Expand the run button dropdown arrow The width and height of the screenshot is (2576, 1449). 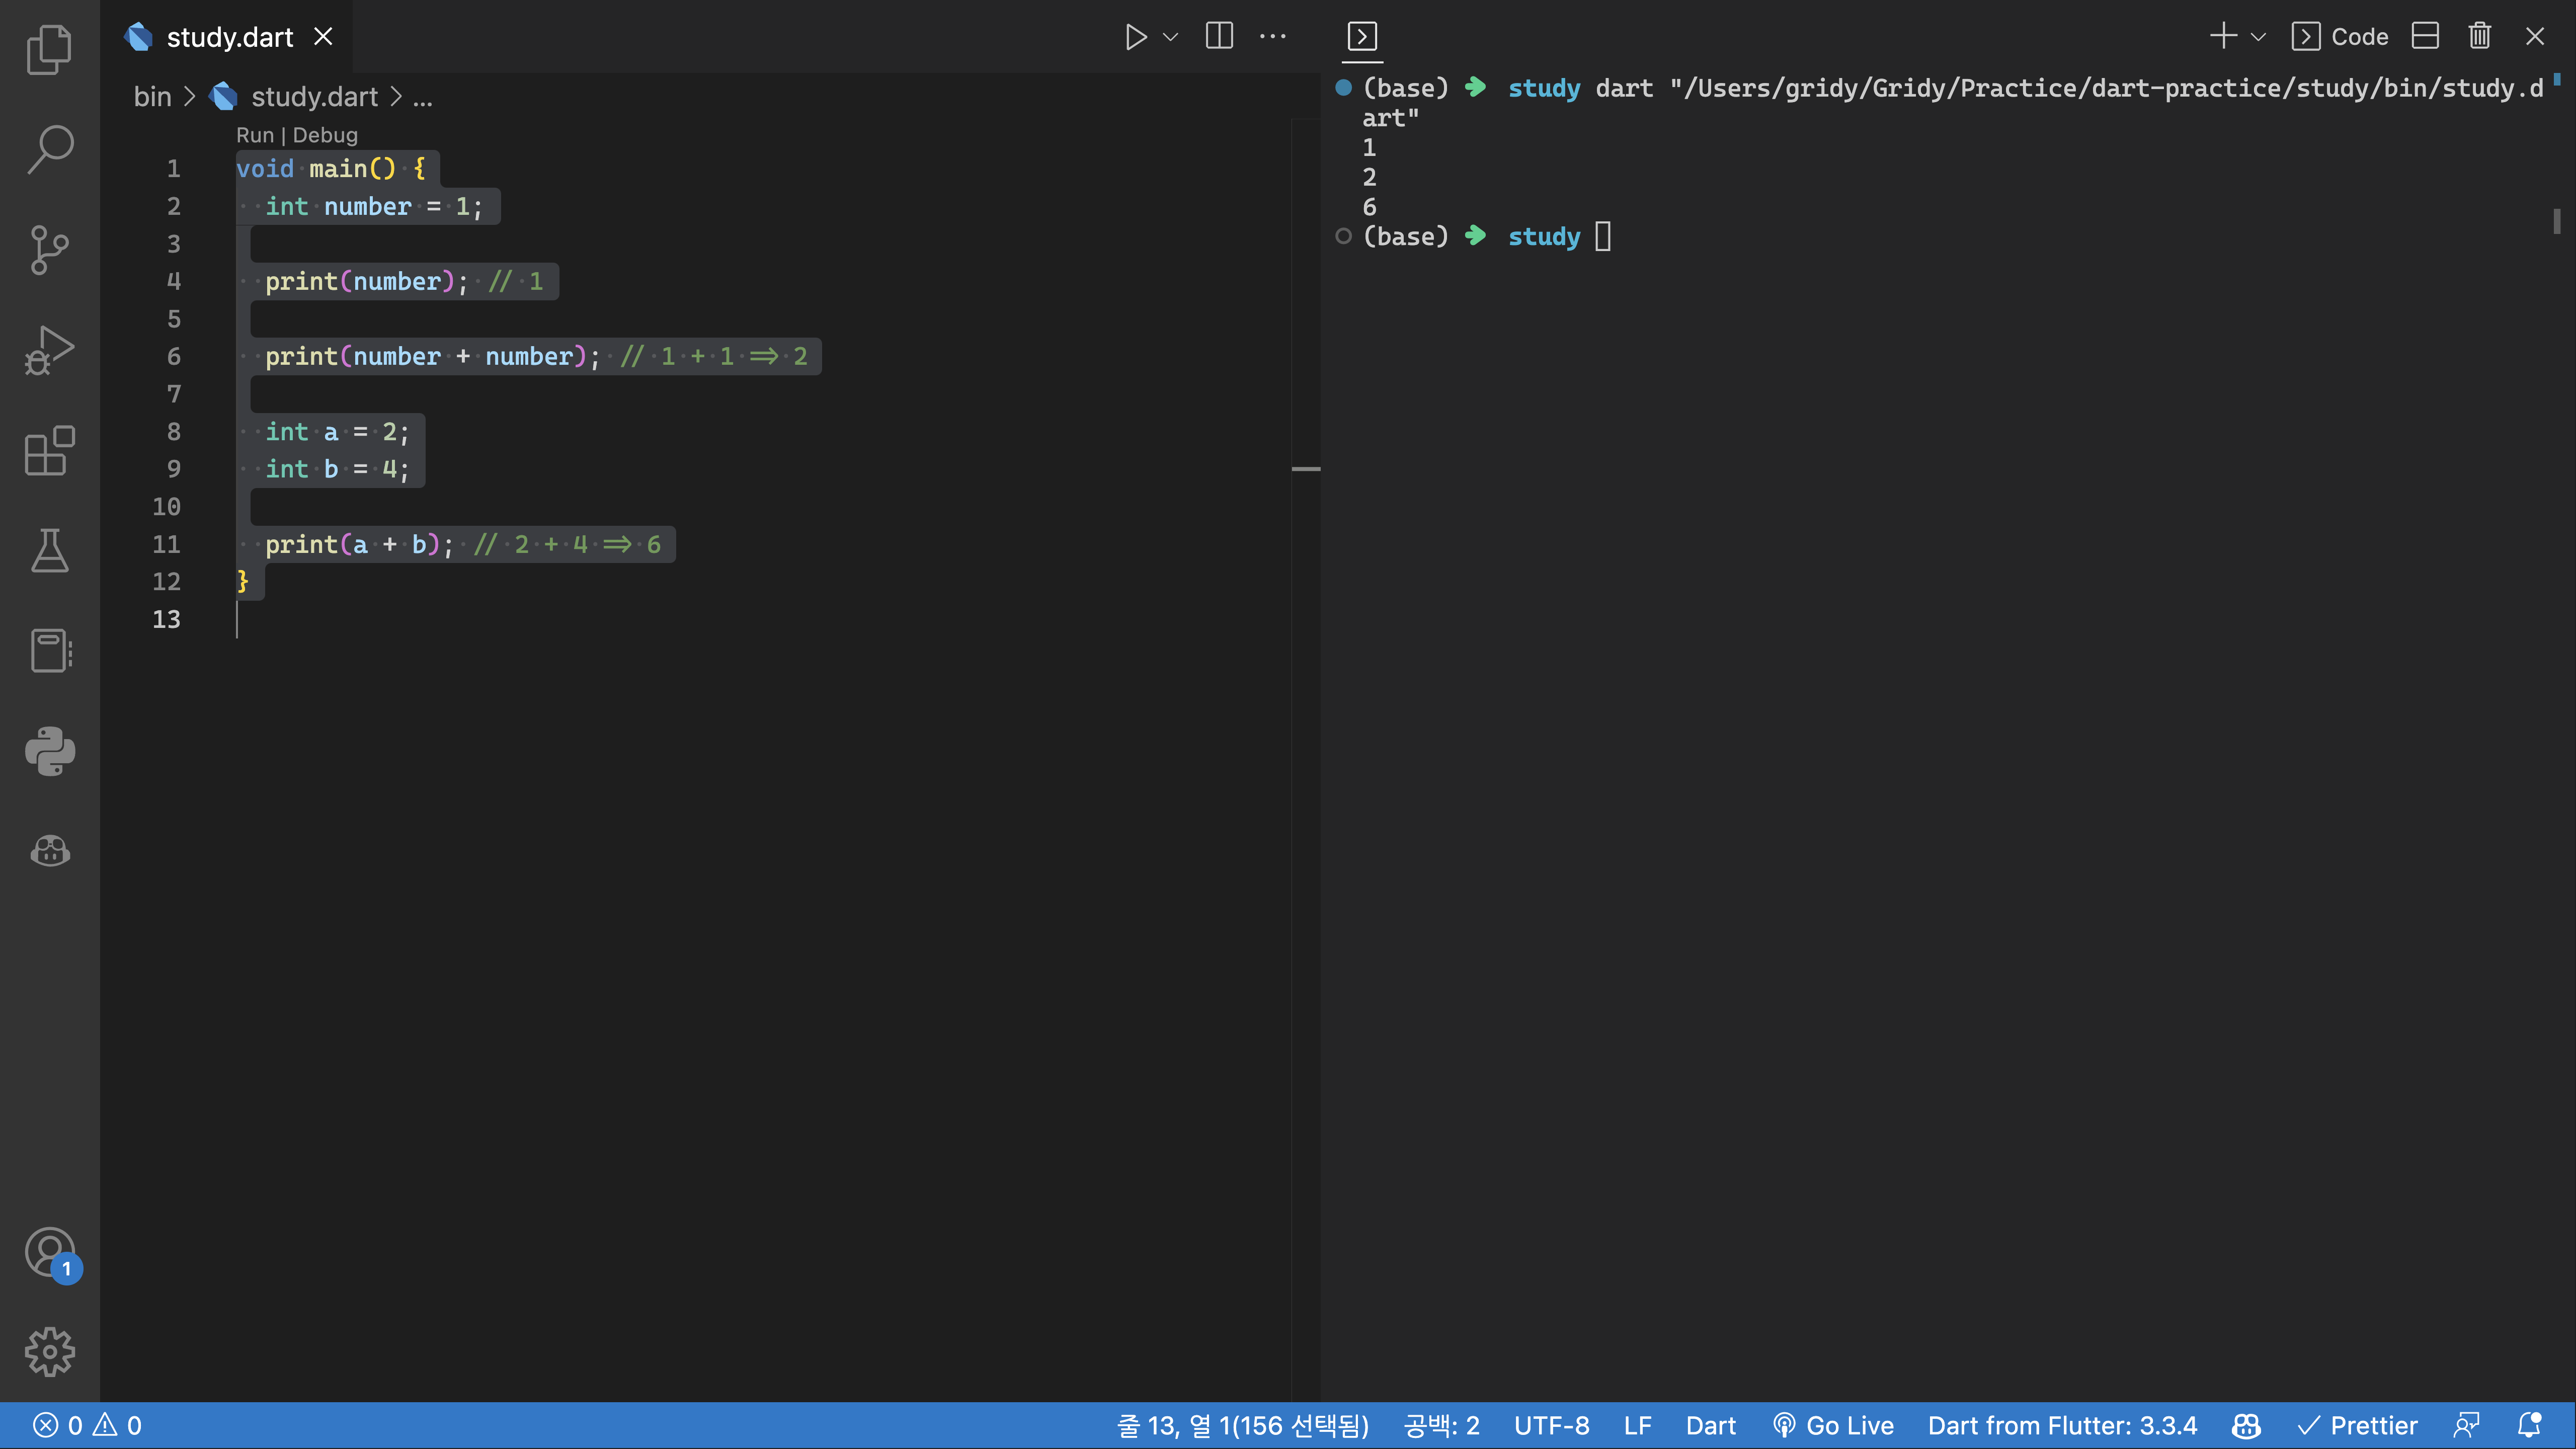point(1170,37)
